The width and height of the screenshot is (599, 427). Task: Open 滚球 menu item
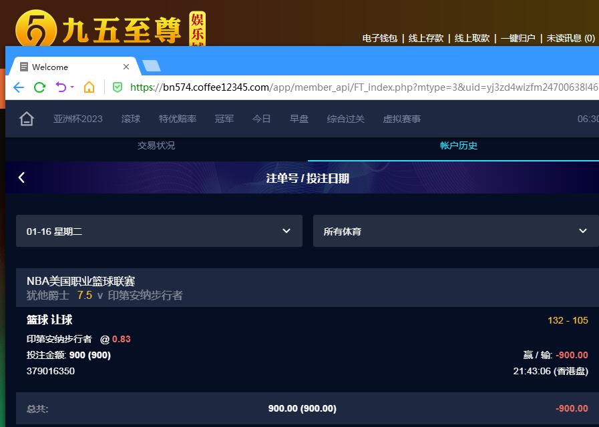click(x=131, y=119)
